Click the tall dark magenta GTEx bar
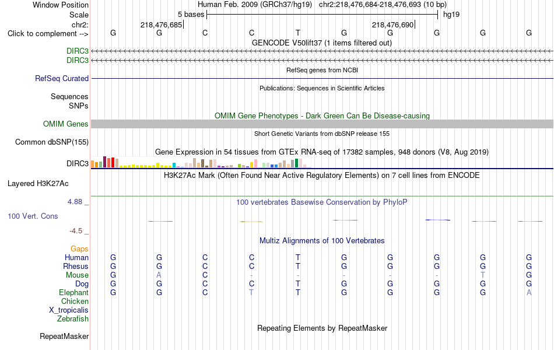 (104, 162)
